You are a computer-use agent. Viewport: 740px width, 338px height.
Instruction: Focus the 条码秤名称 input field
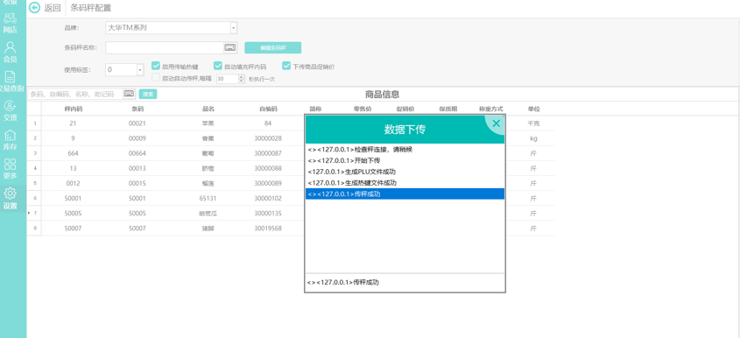click(x=165, y=47)
